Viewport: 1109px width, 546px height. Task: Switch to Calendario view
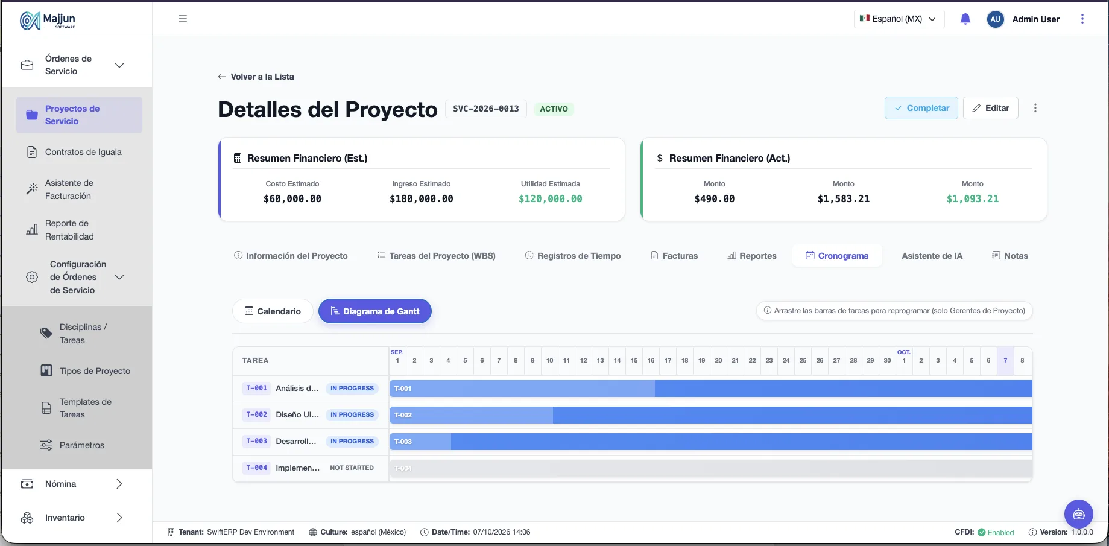(x=273, y=311)
